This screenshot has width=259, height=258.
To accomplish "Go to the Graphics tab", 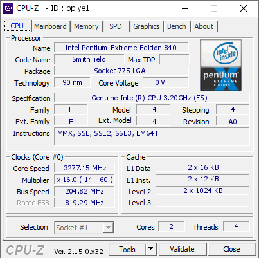I will click(147, 26).
